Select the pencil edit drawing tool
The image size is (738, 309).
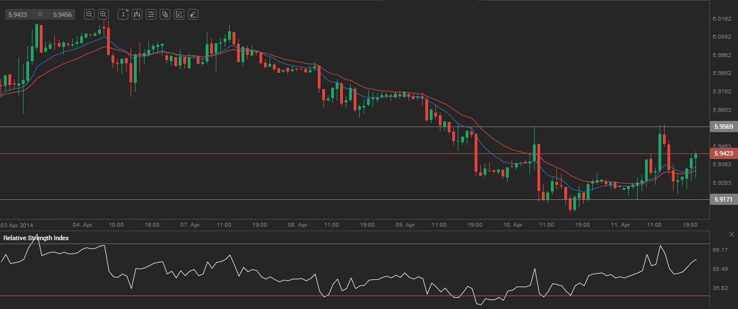[179, 15]
